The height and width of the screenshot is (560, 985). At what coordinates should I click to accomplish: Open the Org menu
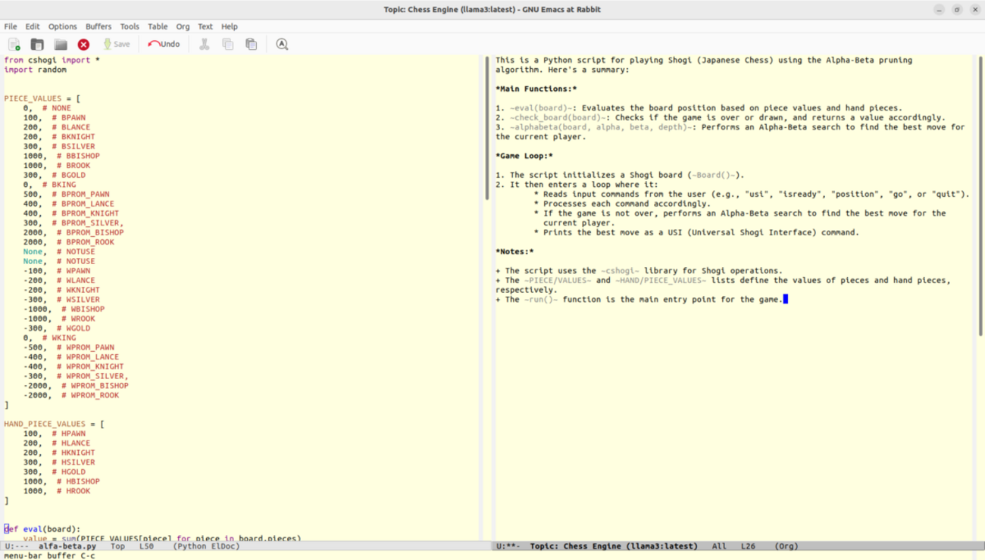point(183,26)
